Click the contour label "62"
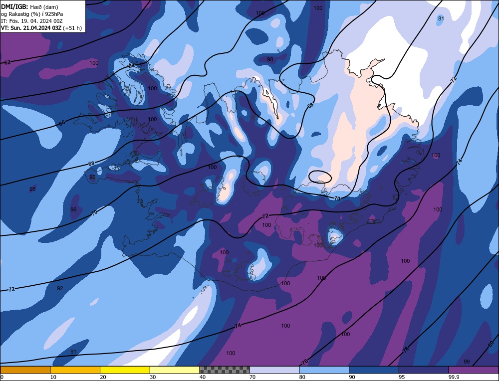 point(7,62)
